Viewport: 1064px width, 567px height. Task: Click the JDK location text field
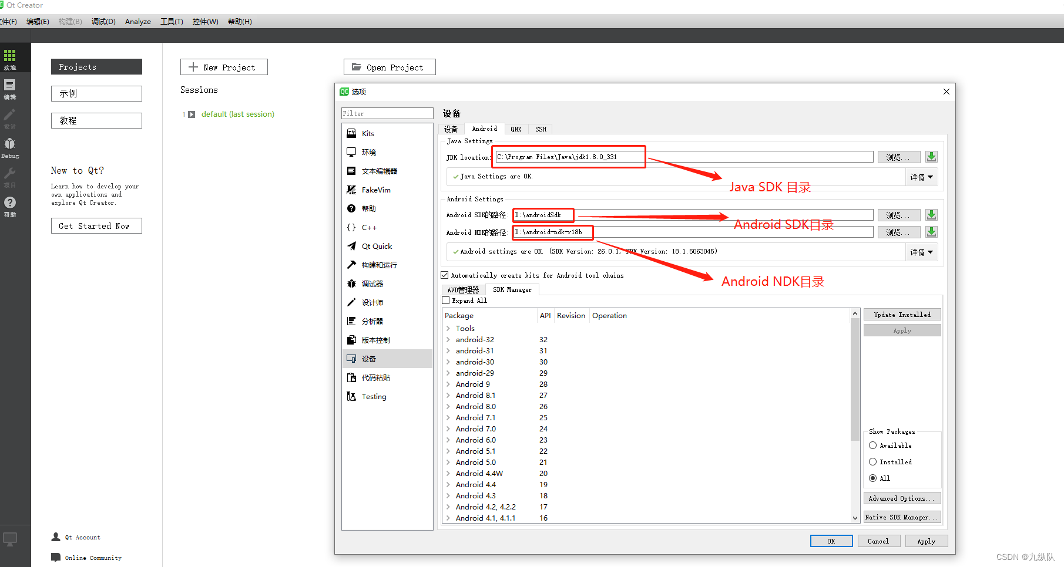(684, 157)
